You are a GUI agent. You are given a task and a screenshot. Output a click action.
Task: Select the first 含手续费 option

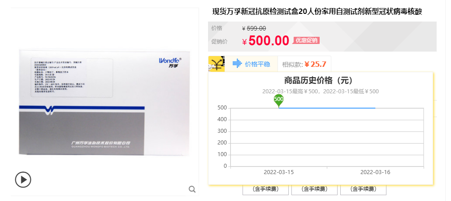265,189
